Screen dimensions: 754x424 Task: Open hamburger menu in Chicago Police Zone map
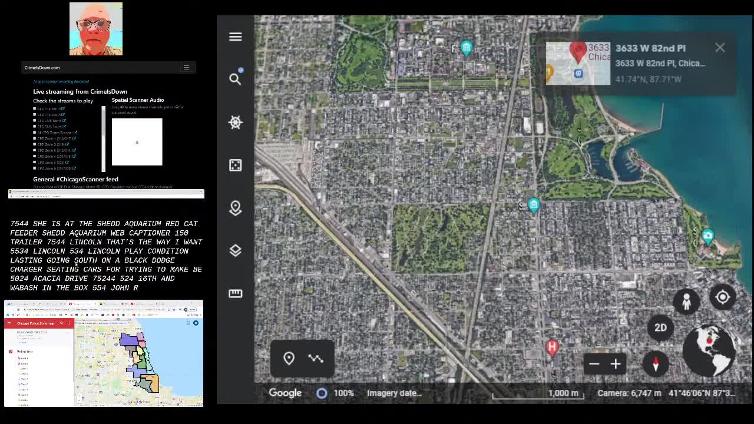click(9, 323)
